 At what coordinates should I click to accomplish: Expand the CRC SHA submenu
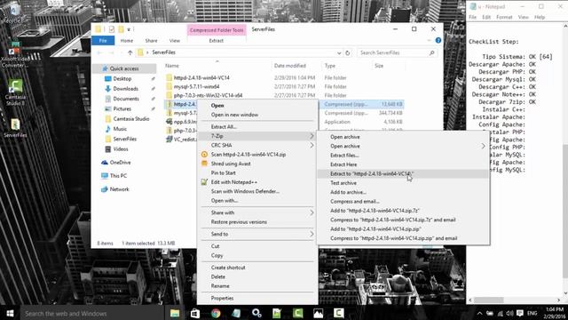coord(312,146)
